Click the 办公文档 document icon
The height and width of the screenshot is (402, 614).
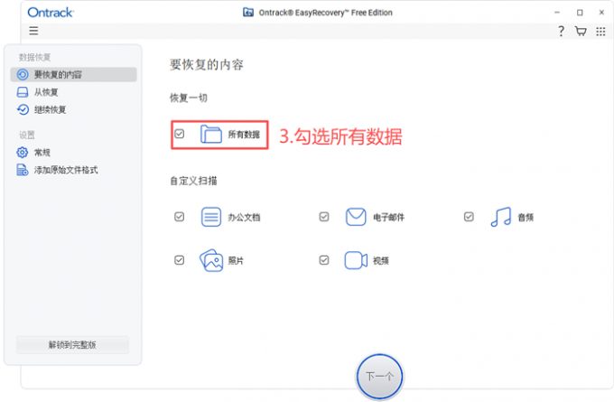click(x=211, y=217)
